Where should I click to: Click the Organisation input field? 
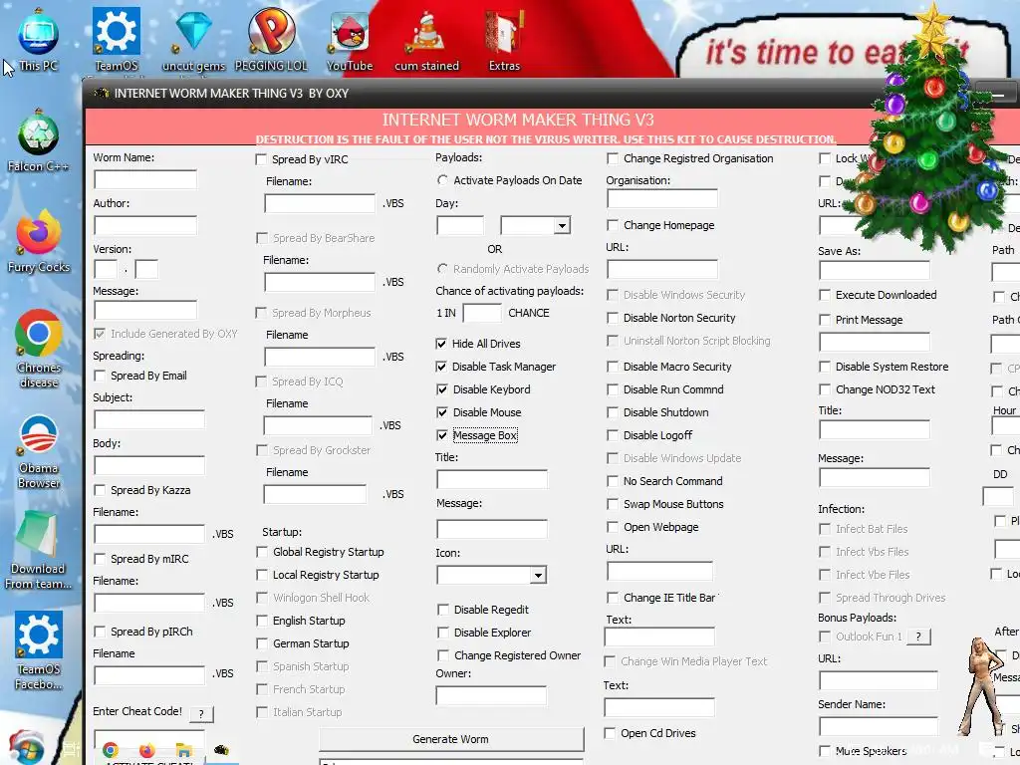click(x=662, y=198)
